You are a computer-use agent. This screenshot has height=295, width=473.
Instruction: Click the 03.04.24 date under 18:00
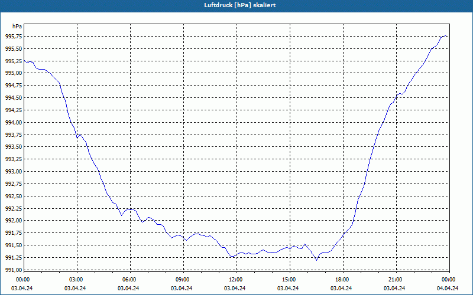[341, 288]
